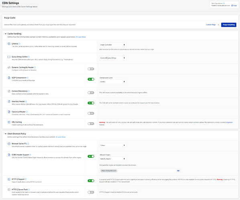Click the Purge Cache panel heading

(10, 18)
